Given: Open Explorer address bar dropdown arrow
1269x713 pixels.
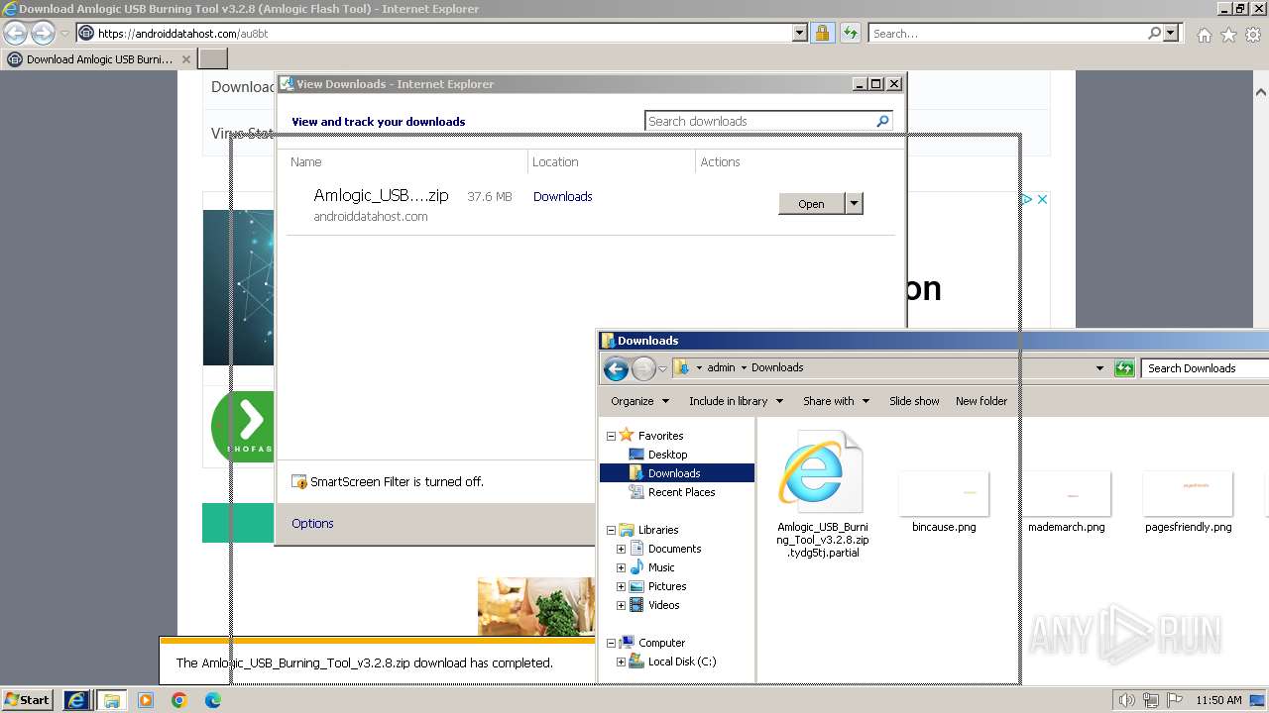Looking at the screenshot, I should point(1099,368).
